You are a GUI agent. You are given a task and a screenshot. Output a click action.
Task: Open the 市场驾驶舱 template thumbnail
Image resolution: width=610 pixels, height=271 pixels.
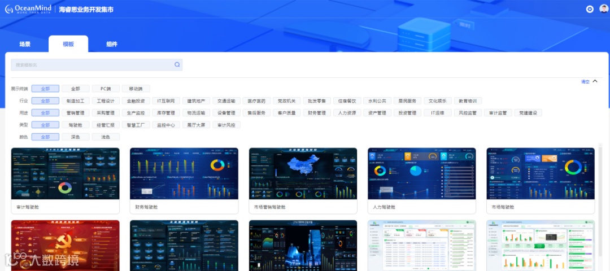click(x=541, y=173)
